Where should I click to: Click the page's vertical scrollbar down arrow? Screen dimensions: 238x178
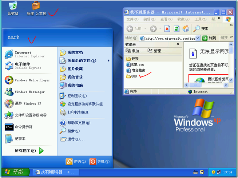(231, 80)
